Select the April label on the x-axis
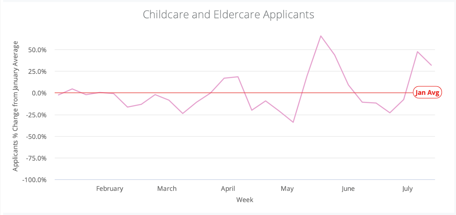Viewport: 456px width, 215px height. click(228, 188)
